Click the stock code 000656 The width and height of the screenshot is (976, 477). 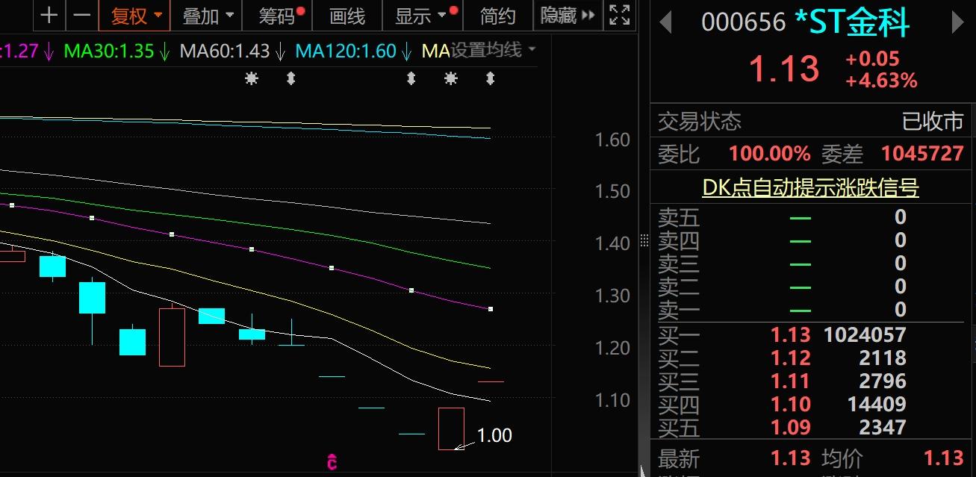click(744, 22)
